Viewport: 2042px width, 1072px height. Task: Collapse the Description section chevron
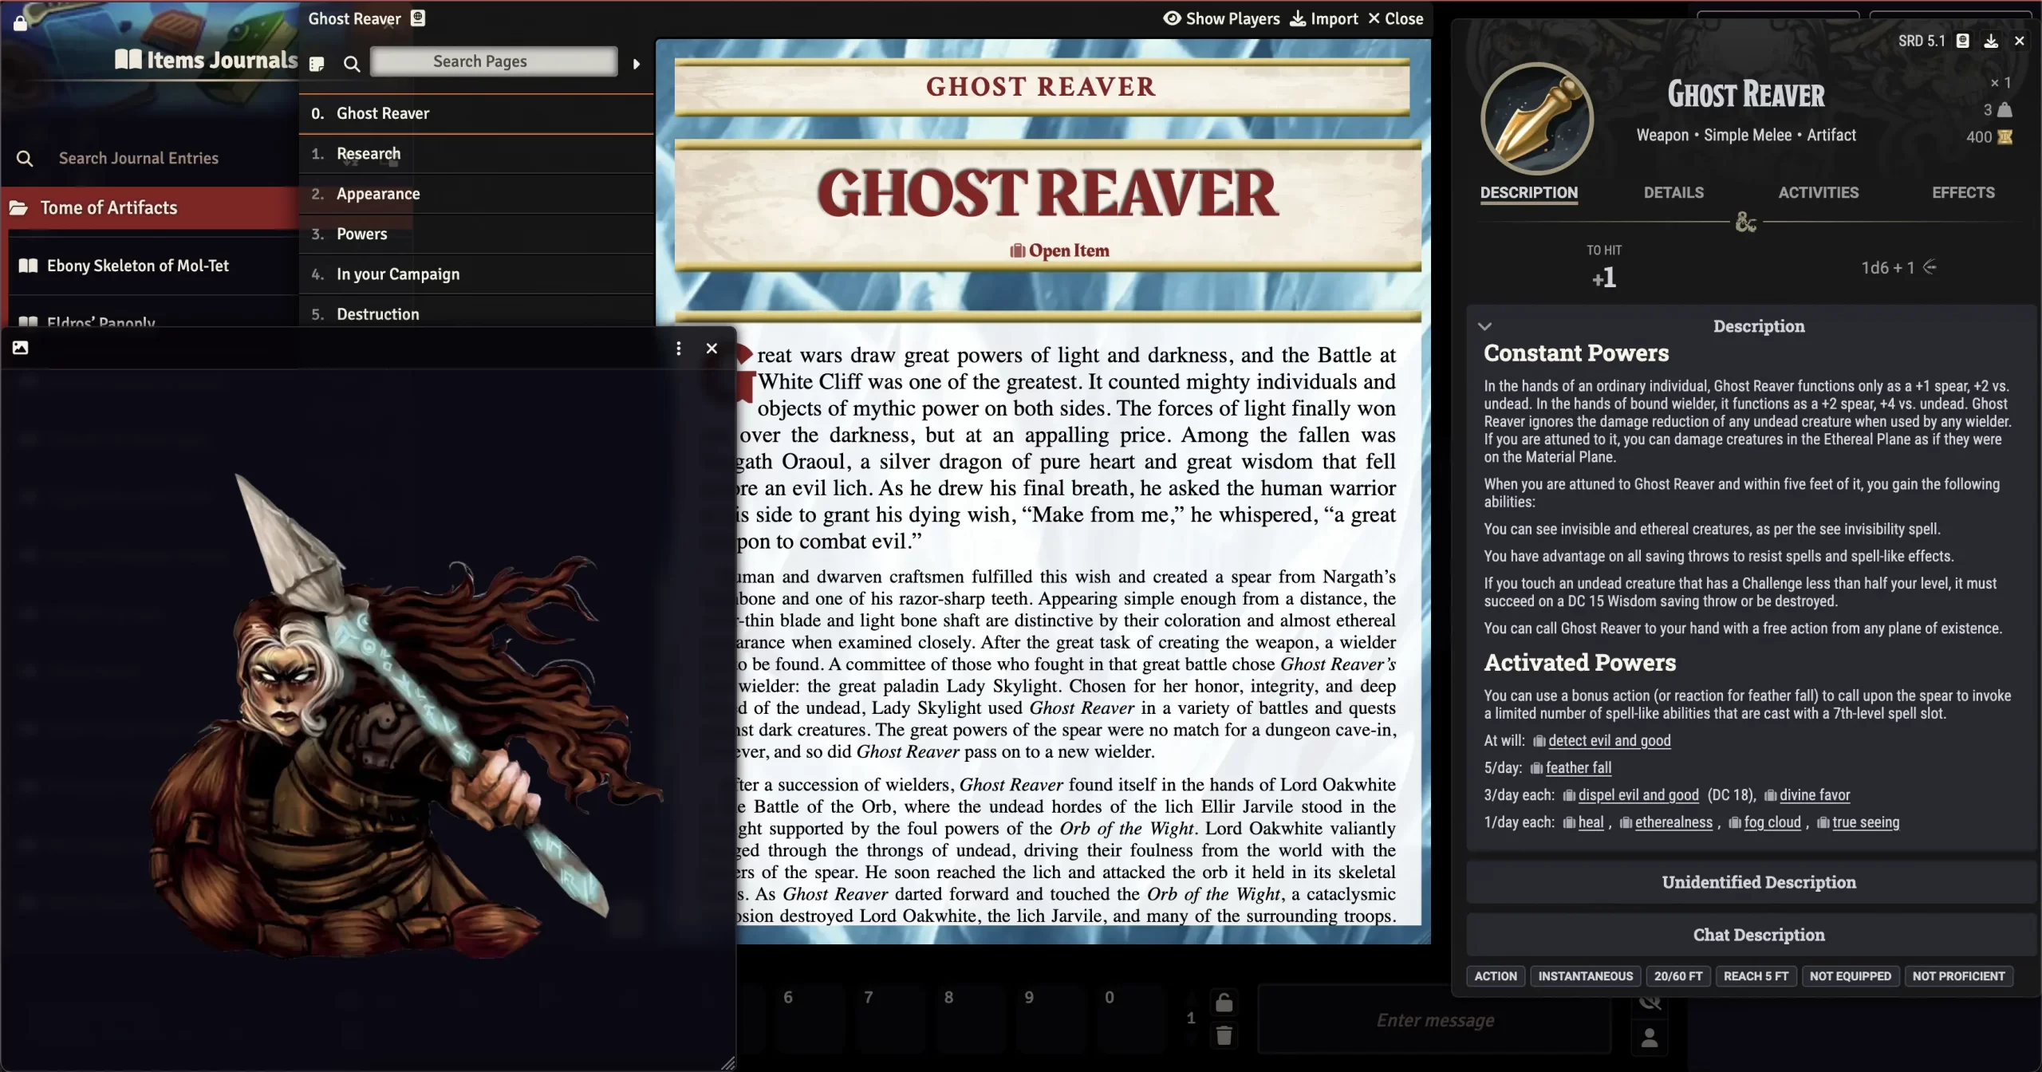click(x=1484, y=326)
